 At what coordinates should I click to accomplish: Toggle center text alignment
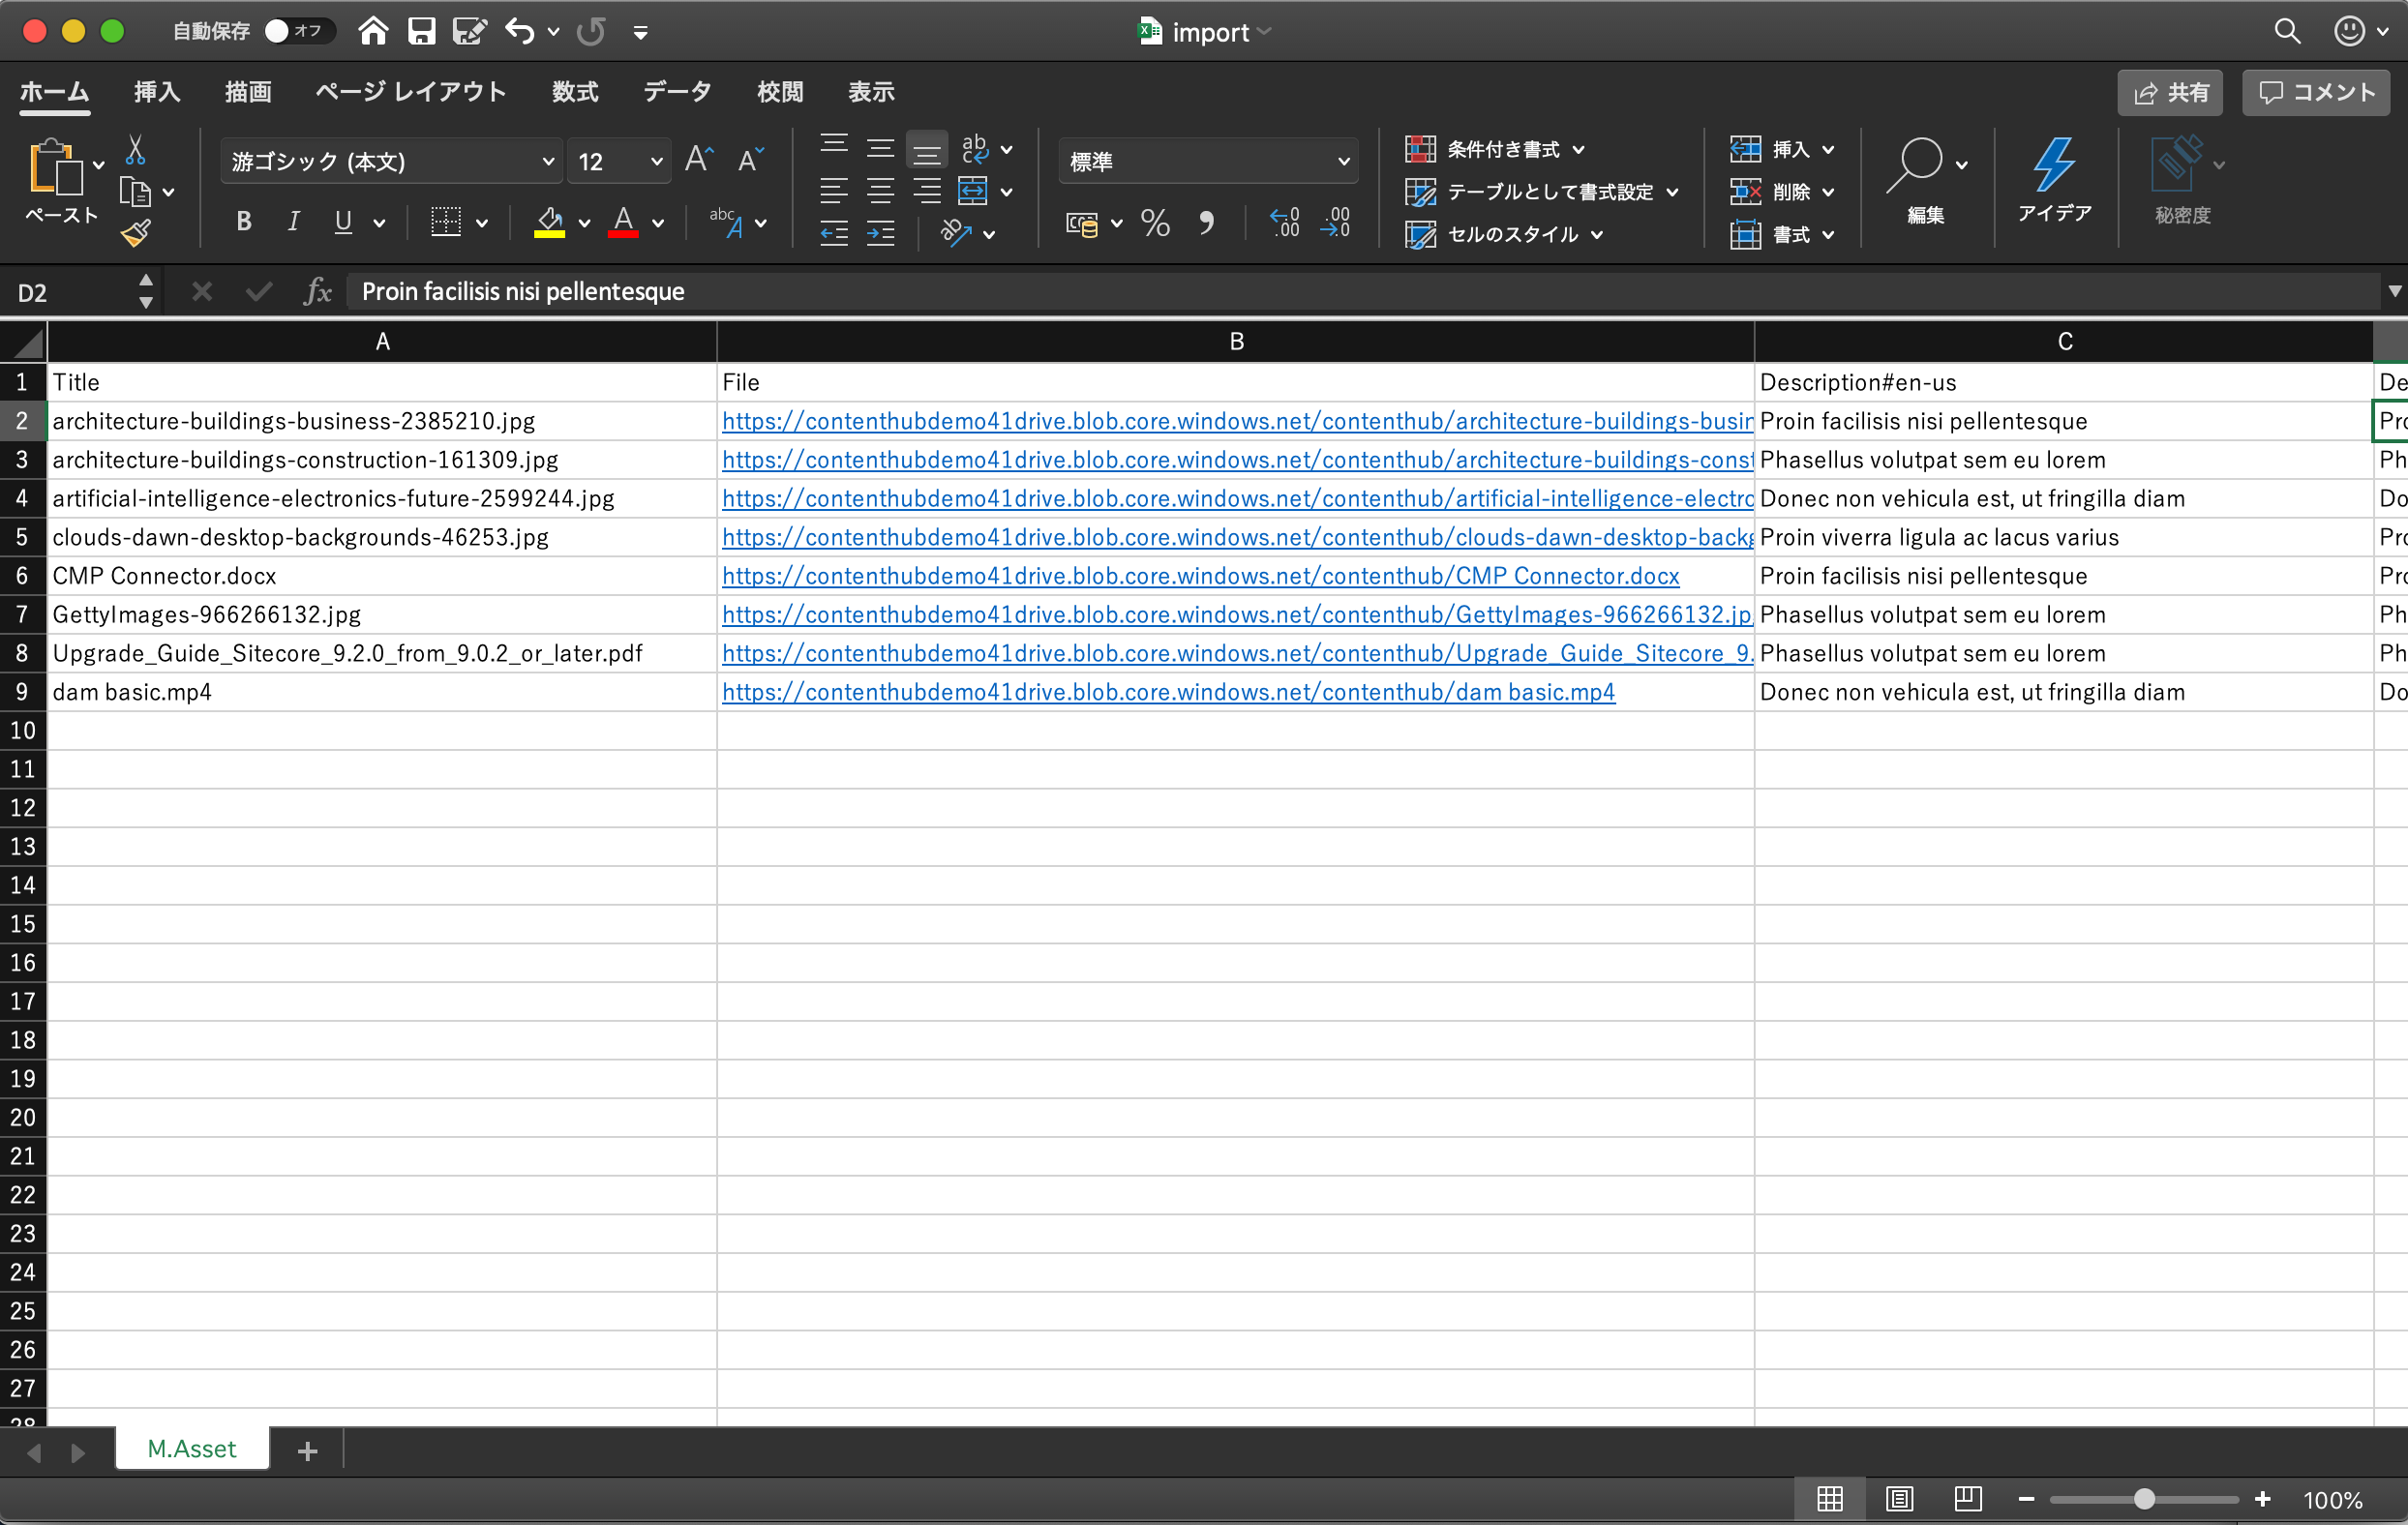(x=880, y=191)
